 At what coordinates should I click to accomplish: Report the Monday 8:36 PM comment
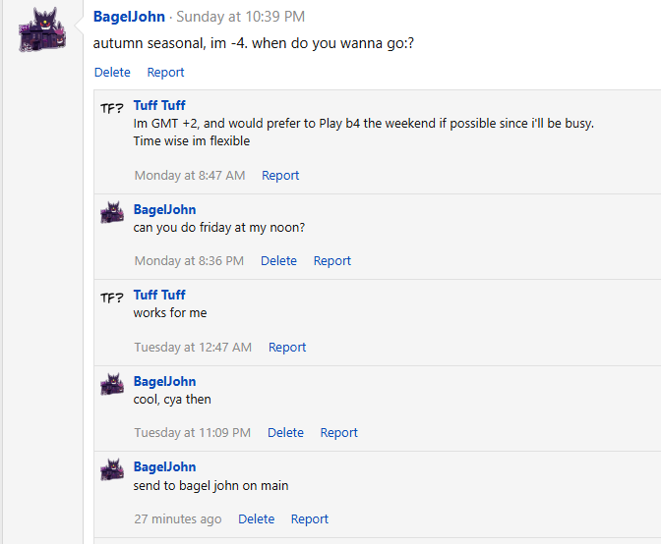coord(331,260)
